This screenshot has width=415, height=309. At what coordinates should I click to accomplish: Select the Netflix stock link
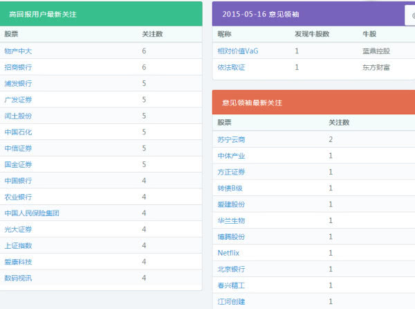(x=228, y=253)
